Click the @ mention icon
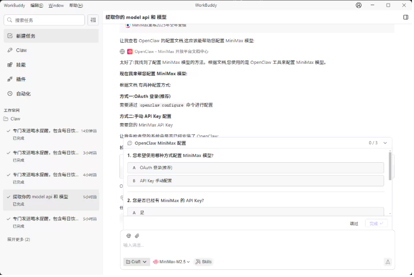This screenshot has width=414, height=277. coord(129,236)
